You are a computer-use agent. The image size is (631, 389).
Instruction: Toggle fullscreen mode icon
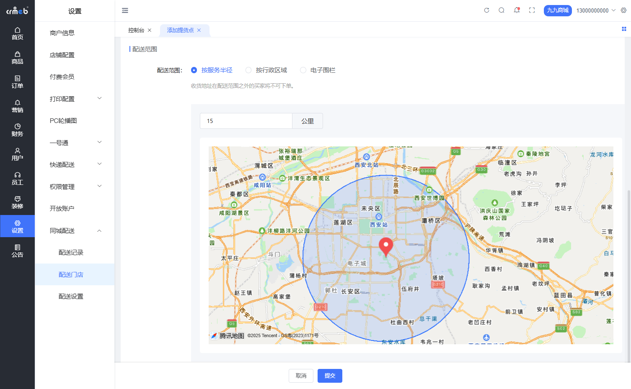[x=532, y=10]
